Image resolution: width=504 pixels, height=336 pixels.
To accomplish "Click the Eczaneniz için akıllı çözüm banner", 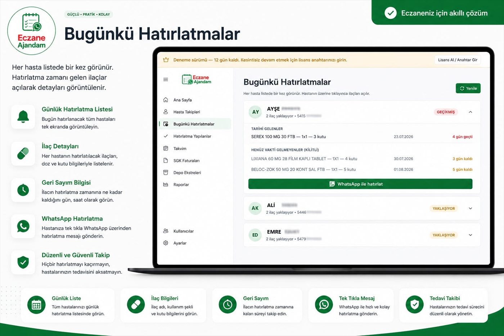I will 438,13.
